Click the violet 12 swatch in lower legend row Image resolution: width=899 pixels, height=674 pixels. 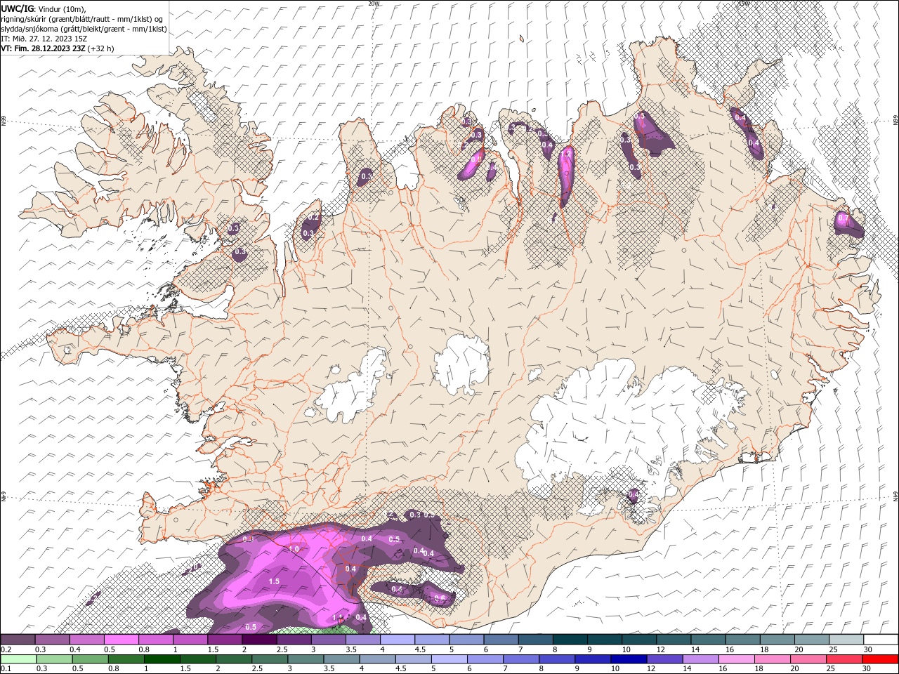click(664, 659)
